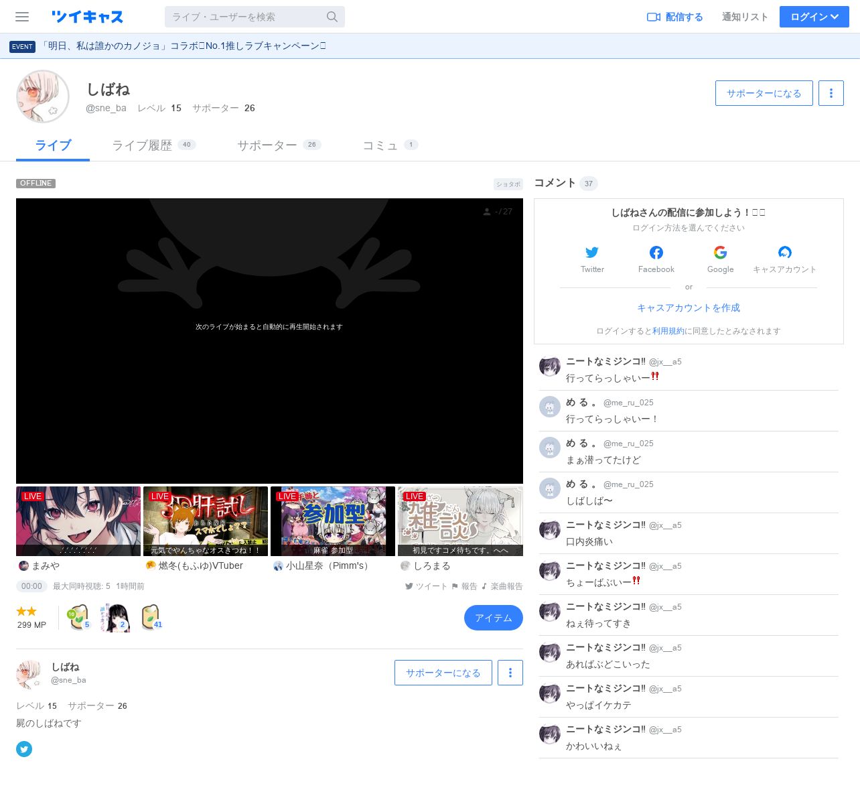
Task: Select the tea item with count 5
Action: pyautogui.click(x=78, y=617)
